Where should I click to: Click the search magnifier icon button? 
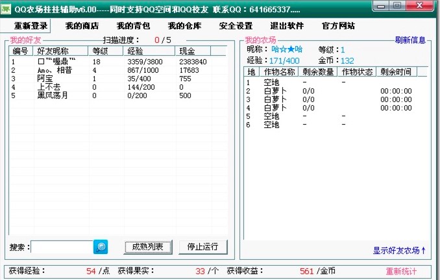(101, 247)
